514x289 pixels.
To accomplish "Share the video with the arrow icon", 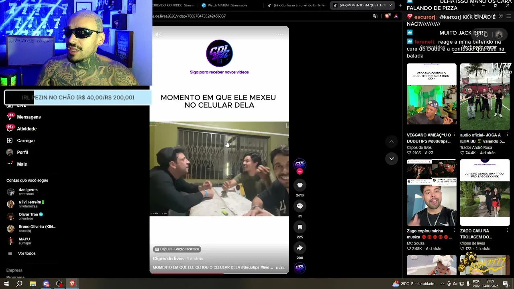I will pos(300,248).
